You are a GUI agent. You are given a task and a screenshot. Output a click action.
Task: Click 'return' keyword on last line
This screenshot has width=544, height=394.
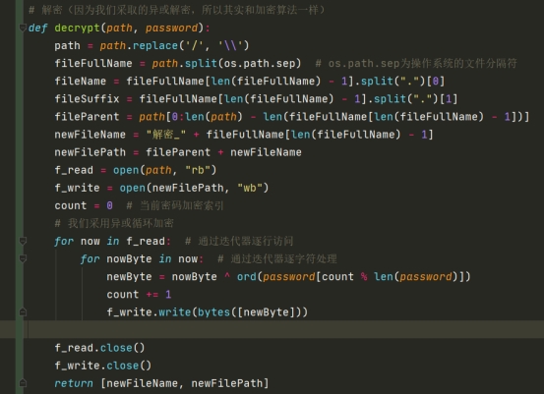(x=74, y=383)
